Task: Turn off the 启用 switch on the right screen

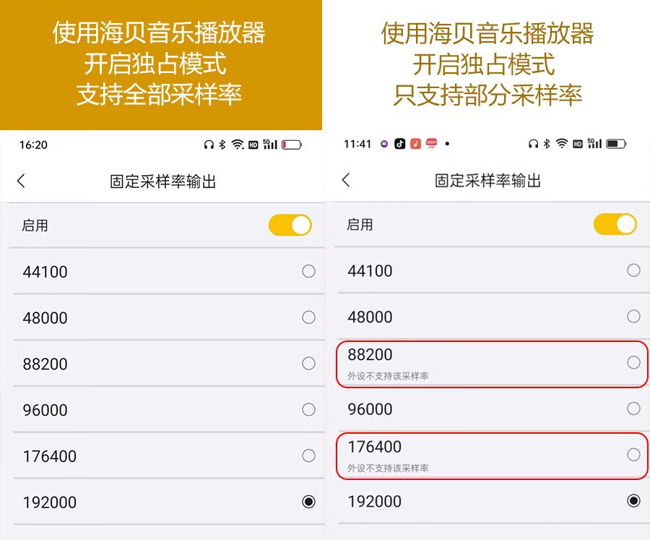Action: point(615,224)
